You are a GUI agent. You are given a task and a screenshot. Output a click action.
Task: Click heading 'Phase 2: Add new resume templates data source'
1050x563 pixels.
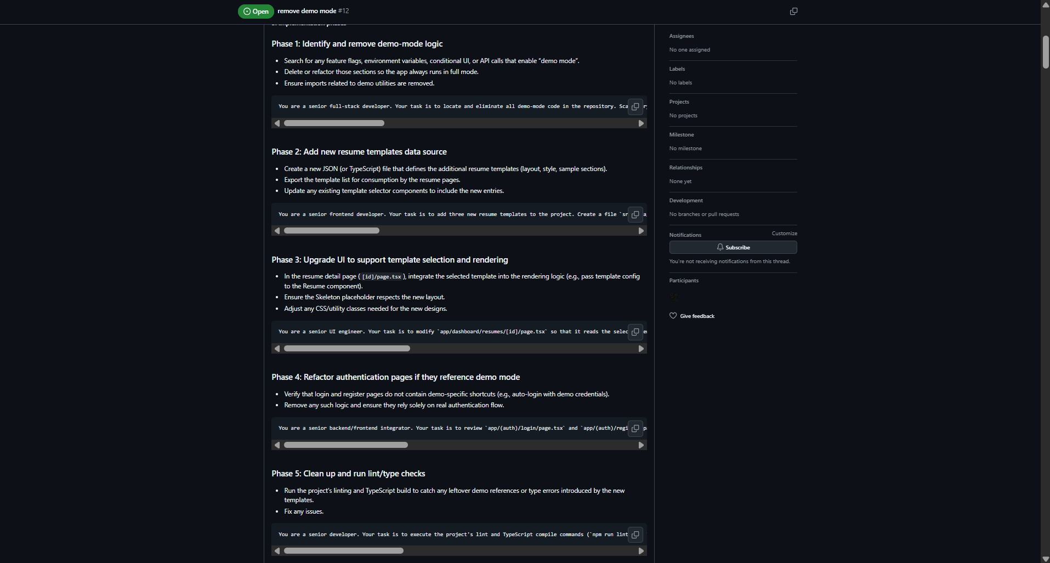pyautogui.click(x=359, y=152)
